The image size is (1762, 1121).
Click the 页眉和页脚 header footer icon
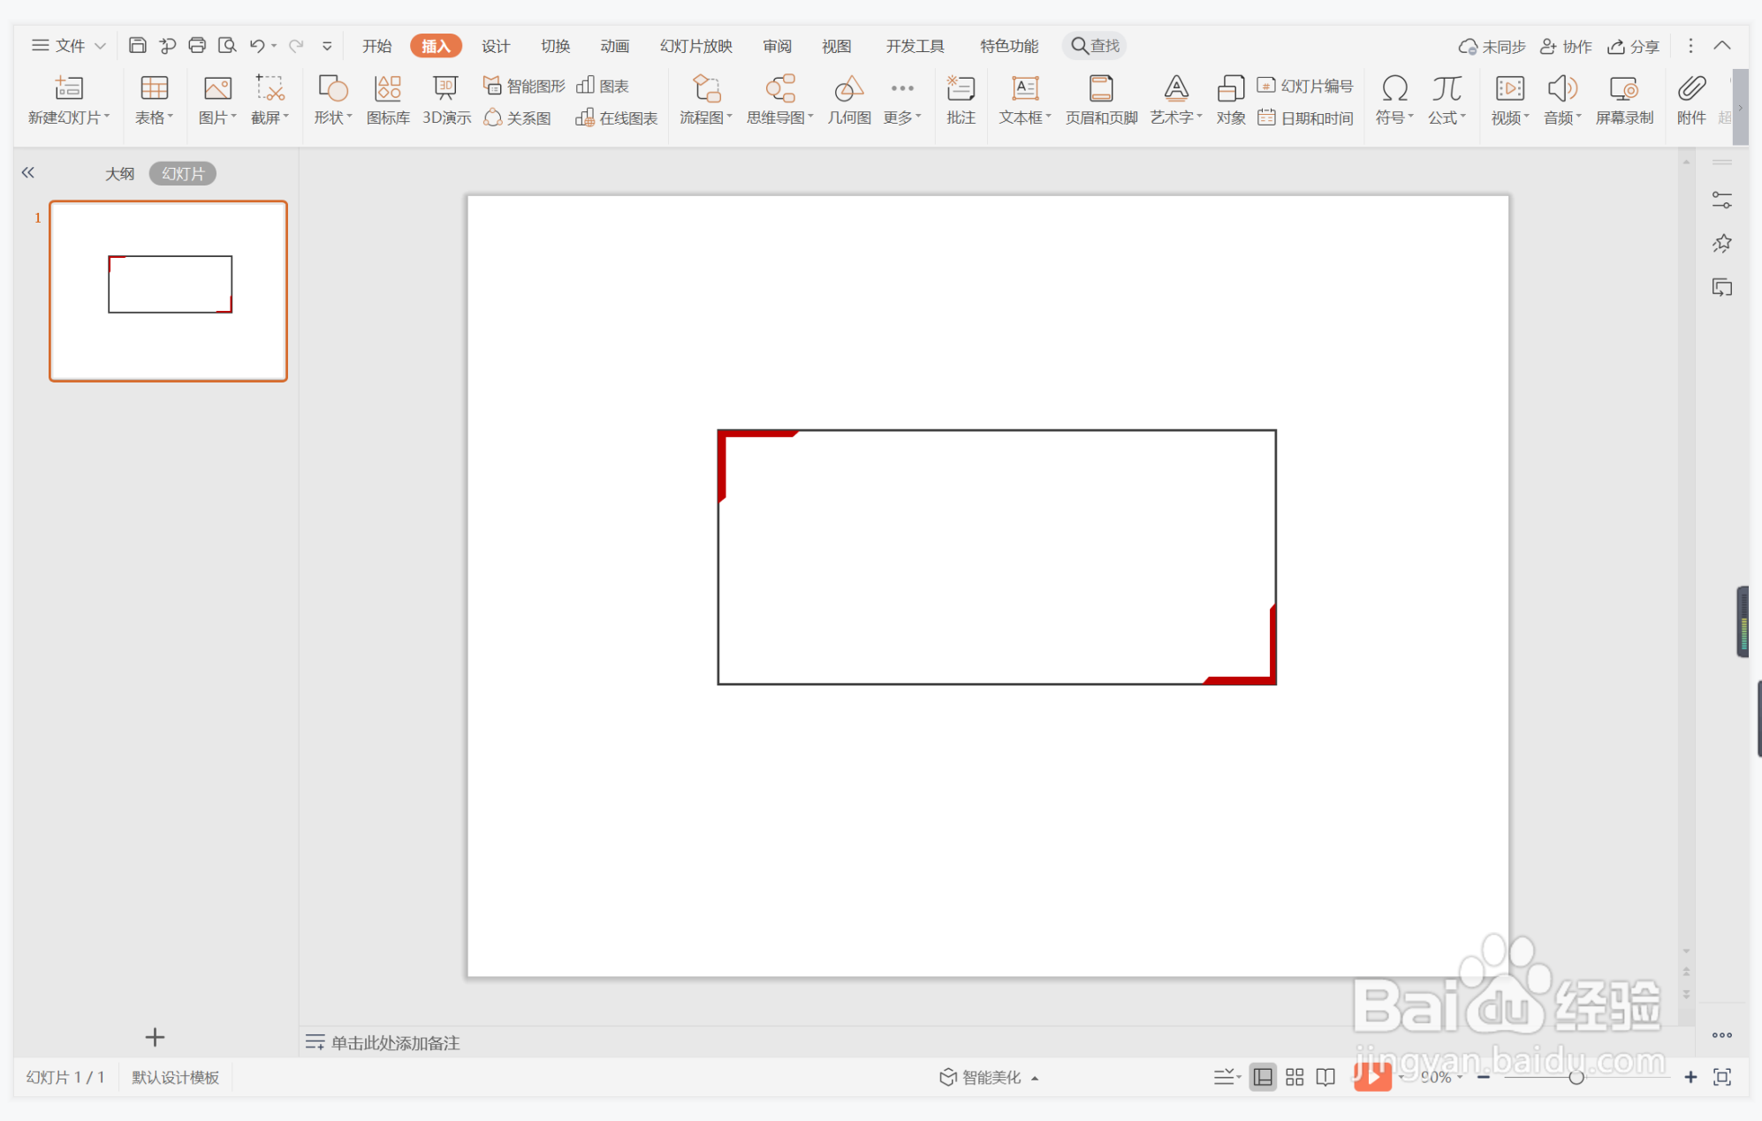pos(1100,99)
